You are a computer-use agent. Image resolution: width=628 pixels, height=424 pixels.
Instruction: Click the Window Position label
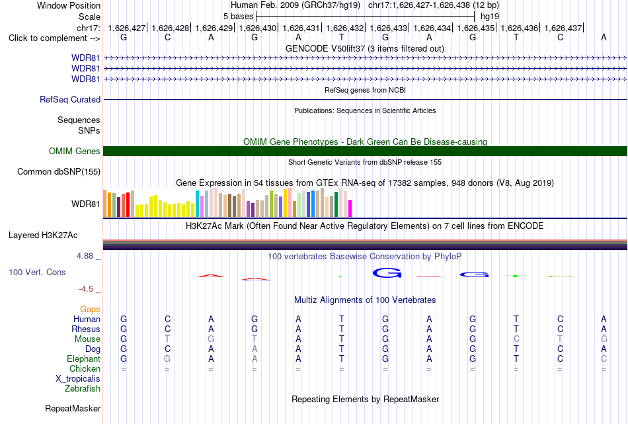69,5
